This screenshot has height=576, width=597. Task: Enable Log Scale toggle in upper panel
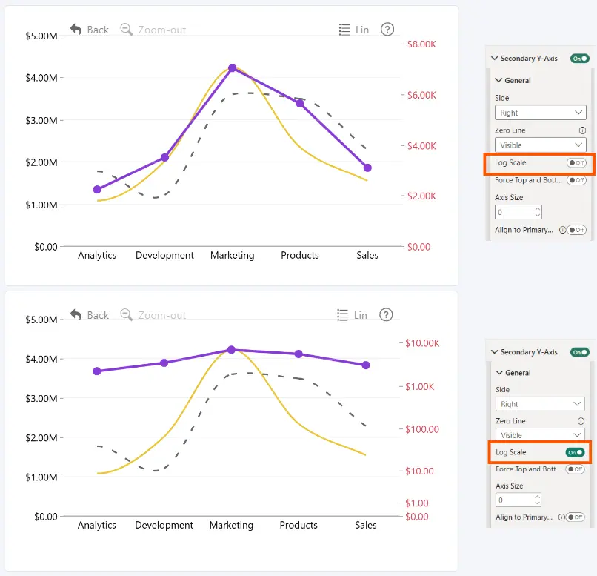[576, 162]
